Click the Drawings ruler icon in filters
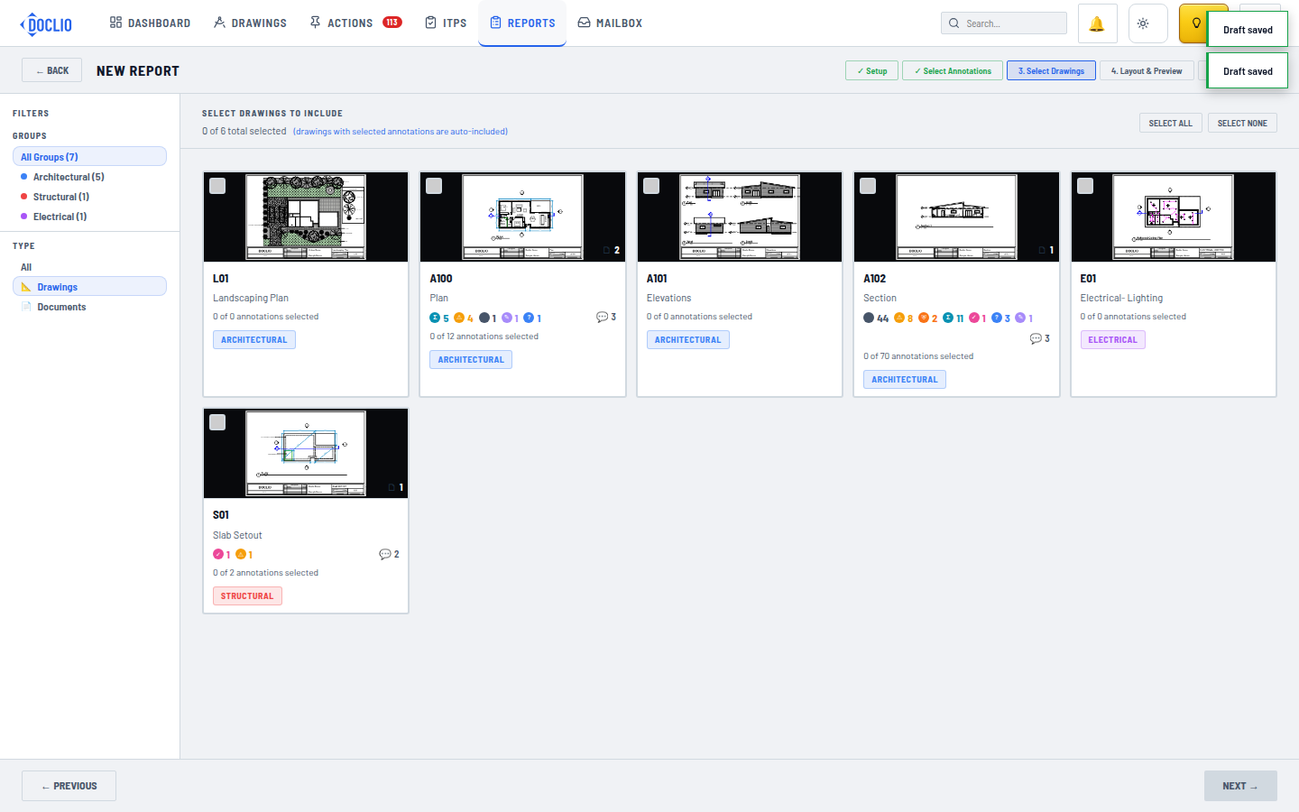The height and width of the screenshot is (812, 1299). [26, 287]
